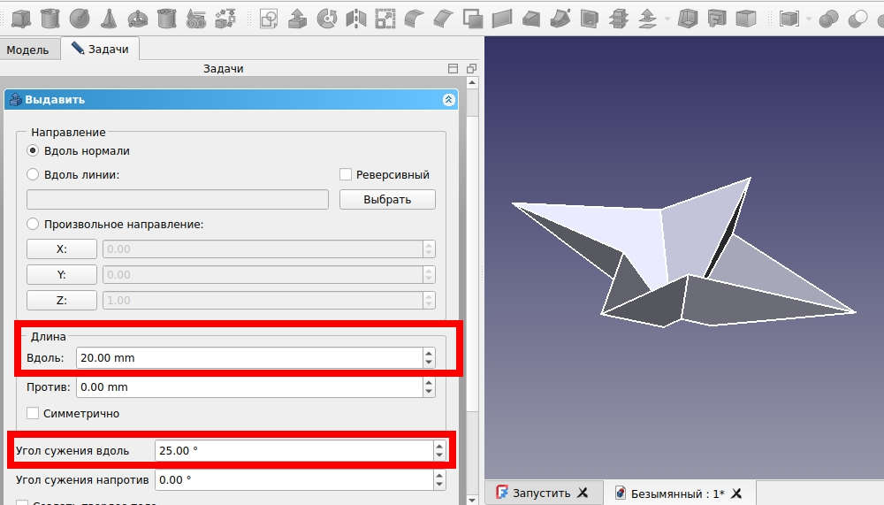Select the Cylinder primitive tool

tap(50, 19)
